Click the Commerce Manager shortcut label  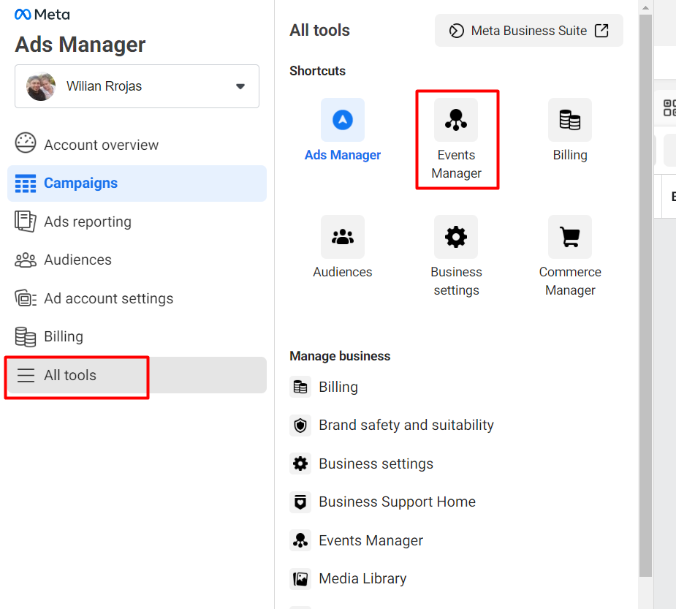[x=570, y=281]
